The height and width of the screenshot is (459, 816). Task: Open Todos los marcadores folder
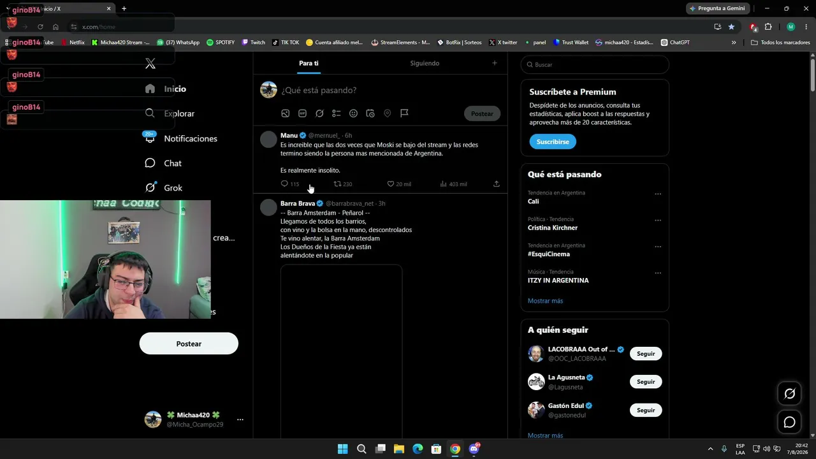coord(780,43)
